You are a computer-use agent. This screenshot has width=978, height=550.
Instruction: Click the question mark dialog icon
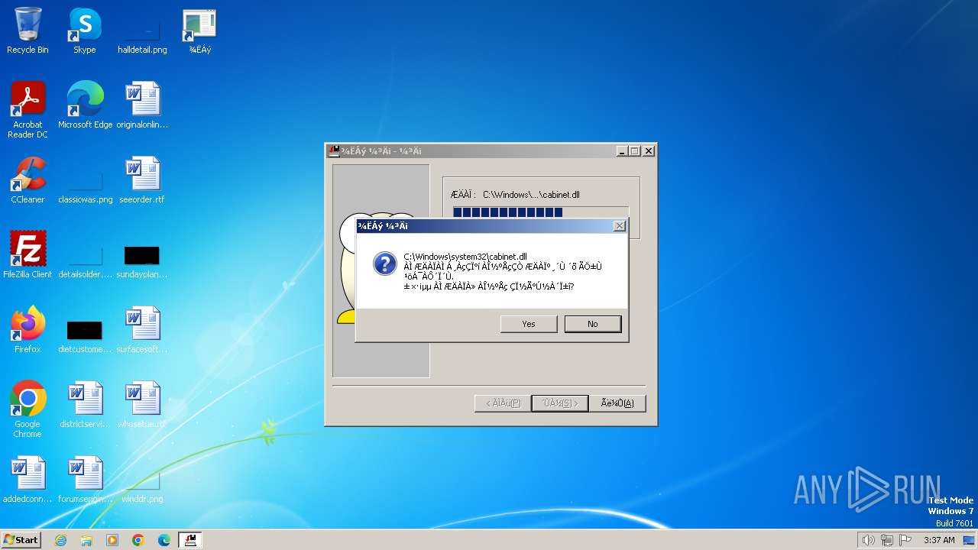point(384,264)
